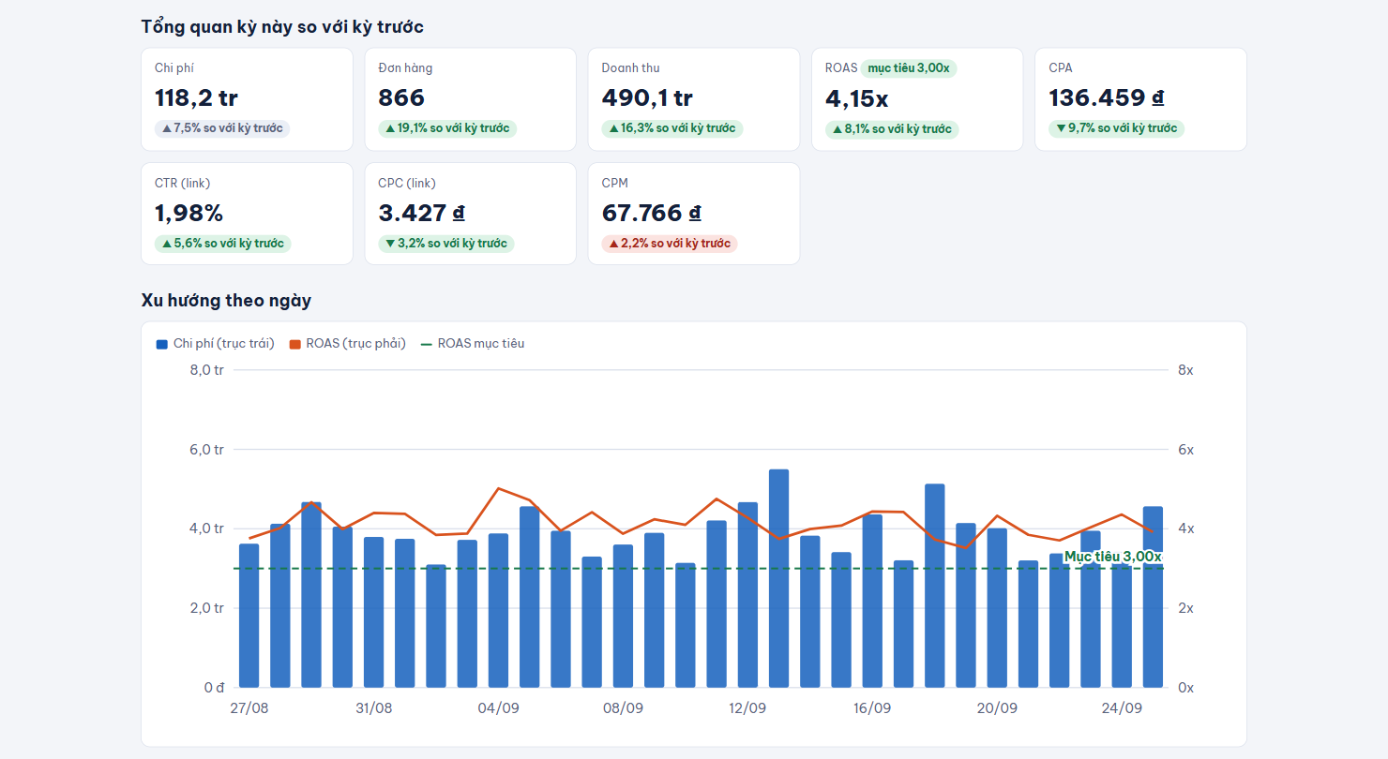Click the CTR (link) card label
The height and width of the screenshot is (759, 1388).
[182, 184]
